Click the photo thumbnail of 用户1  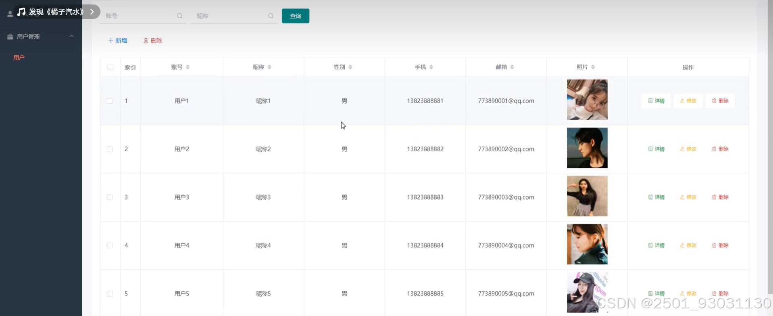tap(587, 100)
